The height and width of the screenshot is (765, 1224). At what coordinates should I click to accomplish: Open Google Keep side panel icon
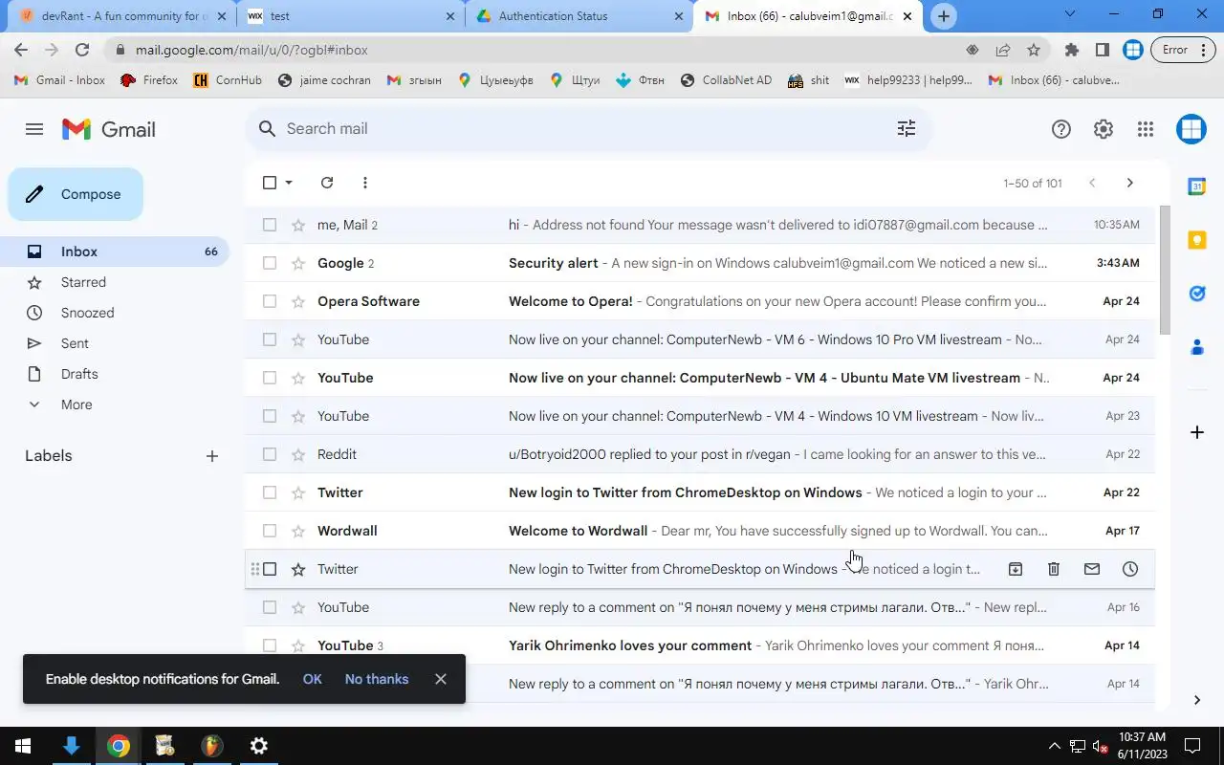point(1196,240)
